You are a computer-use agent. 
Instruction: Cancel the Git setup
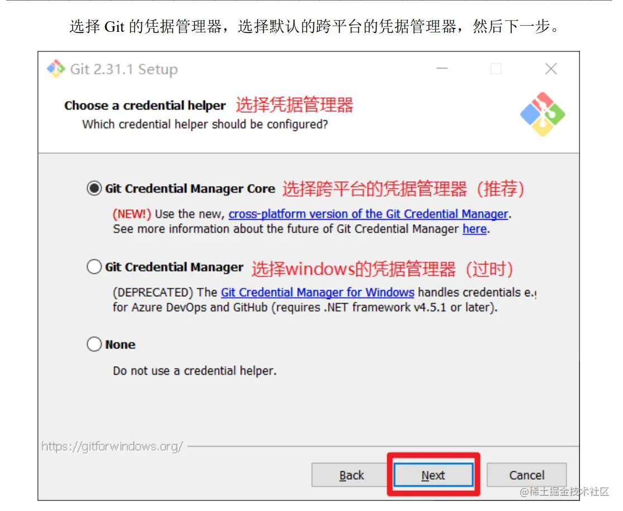pos(526,475)
